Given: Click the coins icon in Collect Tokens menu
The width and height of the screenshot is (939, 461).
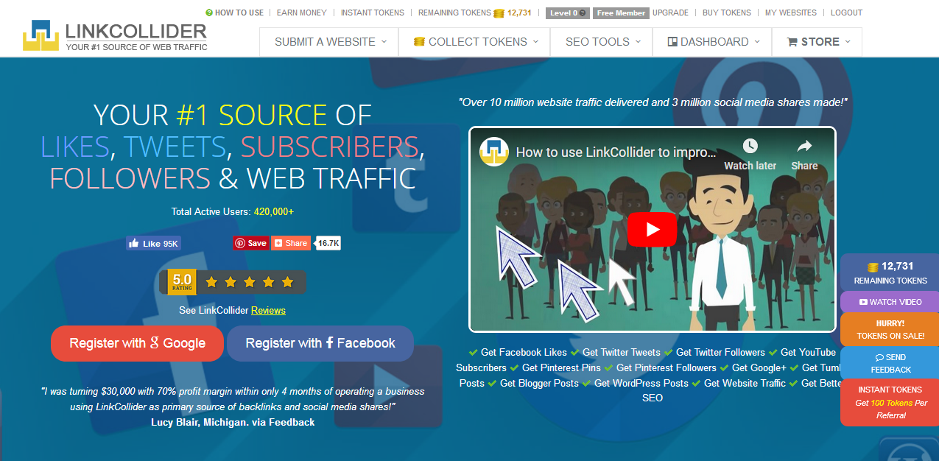Looking at the screenshot, I should tap(419, 42).
